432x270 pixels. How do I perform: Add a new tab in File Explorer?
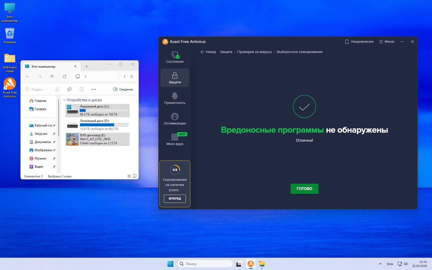point(87,66)
